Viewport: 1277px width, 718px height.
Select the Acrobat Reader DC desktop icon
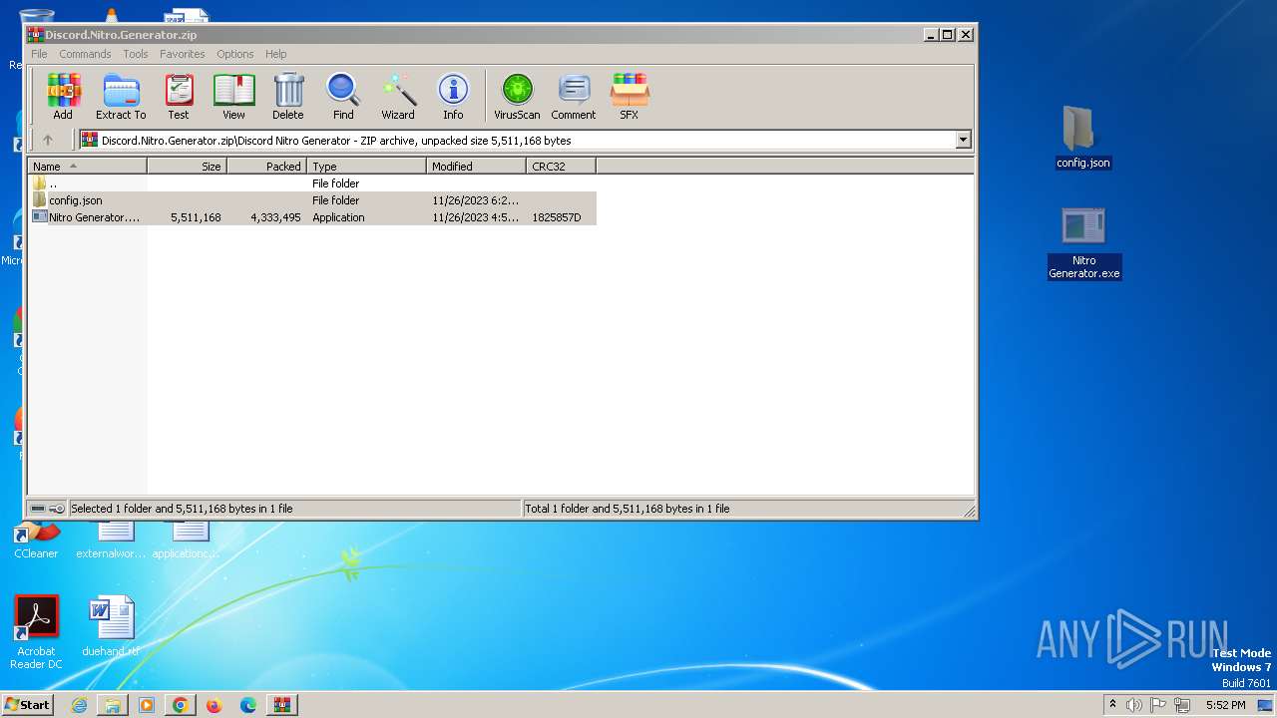coord(36,632)
